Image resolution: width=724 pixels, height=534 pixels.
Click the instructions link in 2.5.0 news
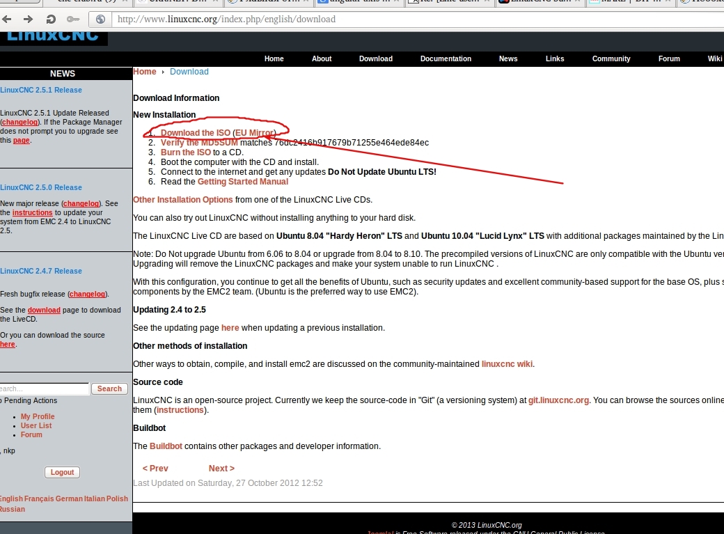[32, 212]
